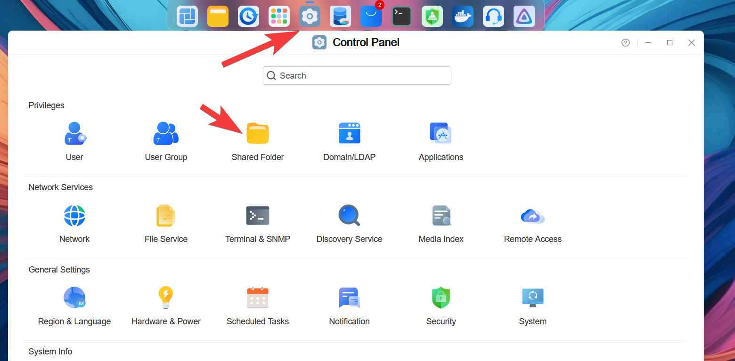Click the help question mark icon
This screenshot has width=735, height=361.
pyautogui.click(x=625, y=43)
